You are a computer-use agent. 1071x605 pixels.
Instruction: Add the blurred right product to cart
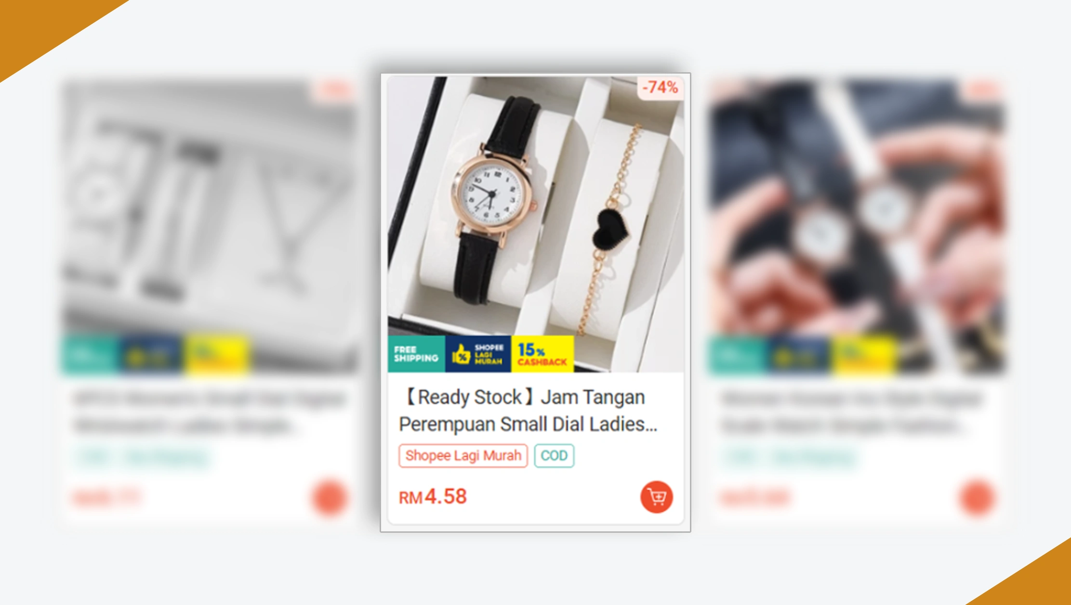coord(977,498)
